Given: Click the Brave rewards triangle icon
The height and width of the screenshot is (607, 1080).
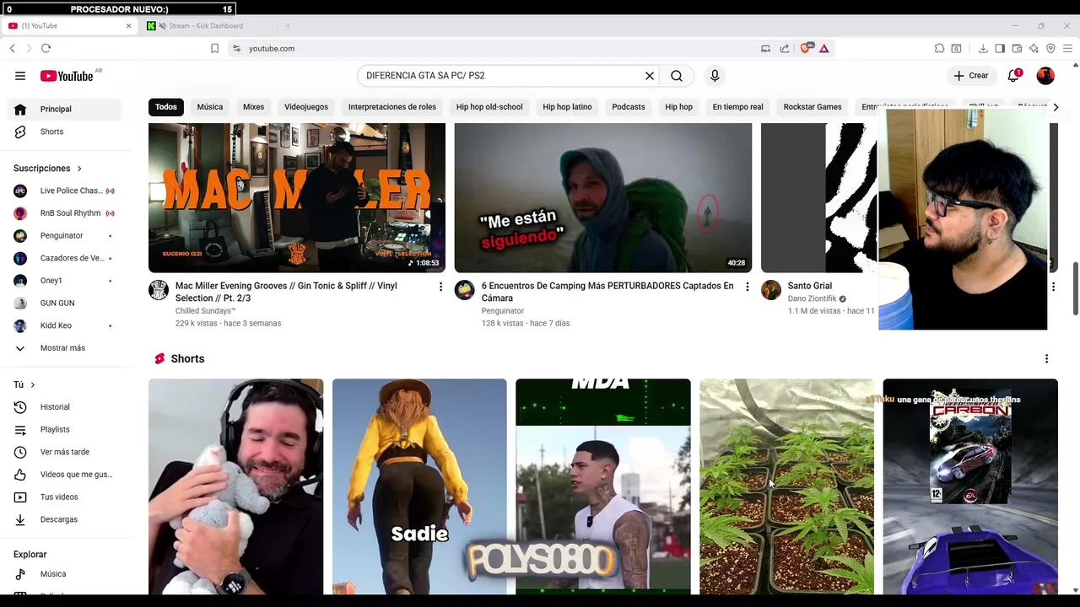Looking at the screenshot, I should pos(823,48).
